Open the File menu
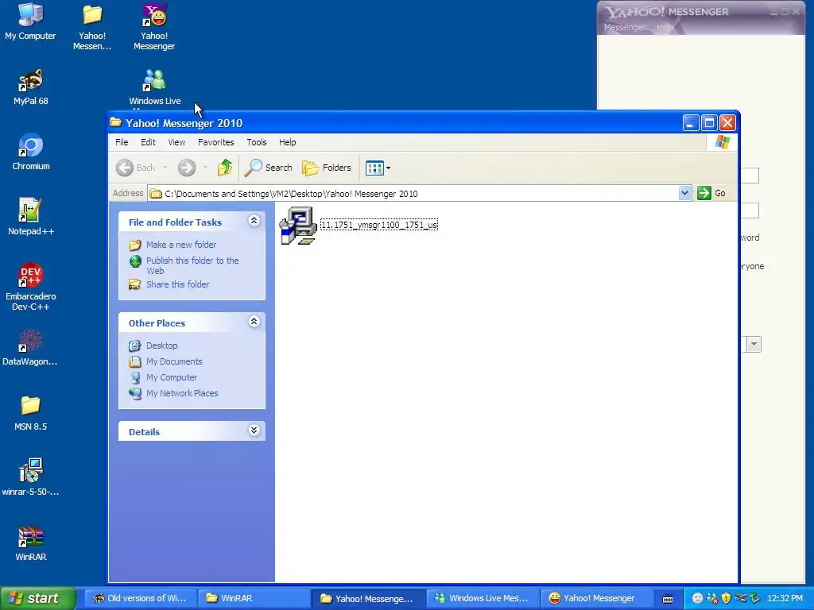This screenshot has height=610, width=814. click(x=122, y=142)
